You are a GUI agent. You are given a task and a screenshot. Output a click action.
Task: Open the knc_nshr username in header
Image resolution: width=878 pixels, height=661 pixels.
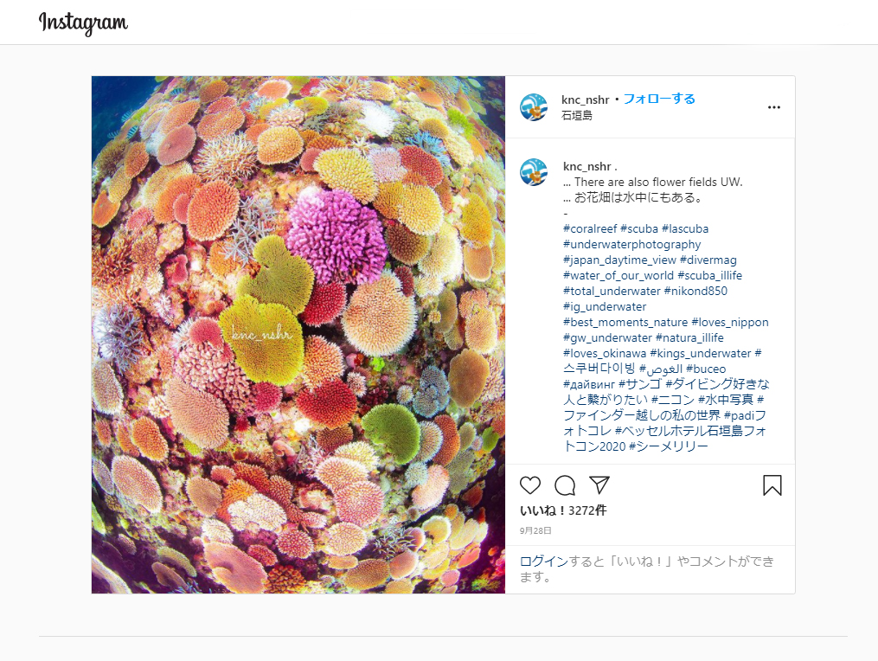point(585,99)
